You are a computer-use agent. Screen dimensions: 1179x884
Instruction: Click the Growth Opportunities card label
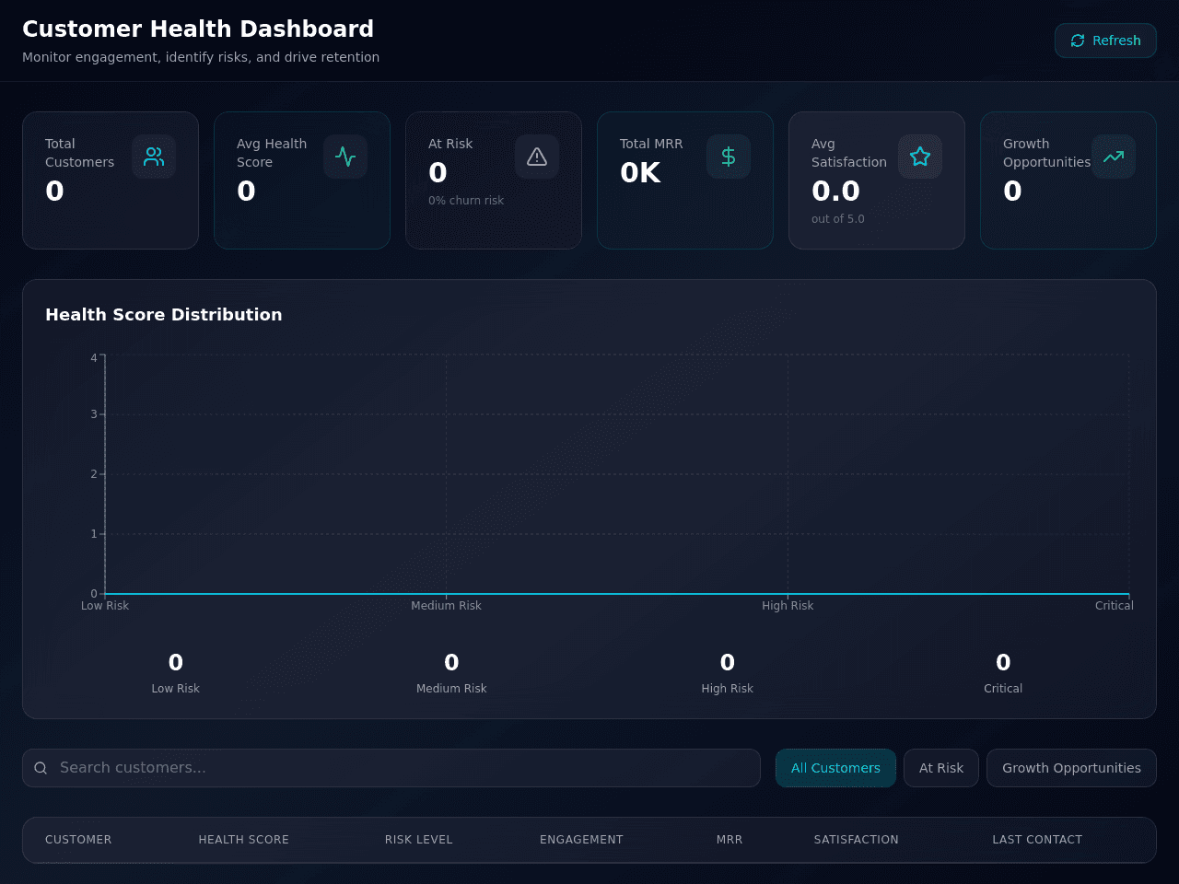[x=1046, y=153]
